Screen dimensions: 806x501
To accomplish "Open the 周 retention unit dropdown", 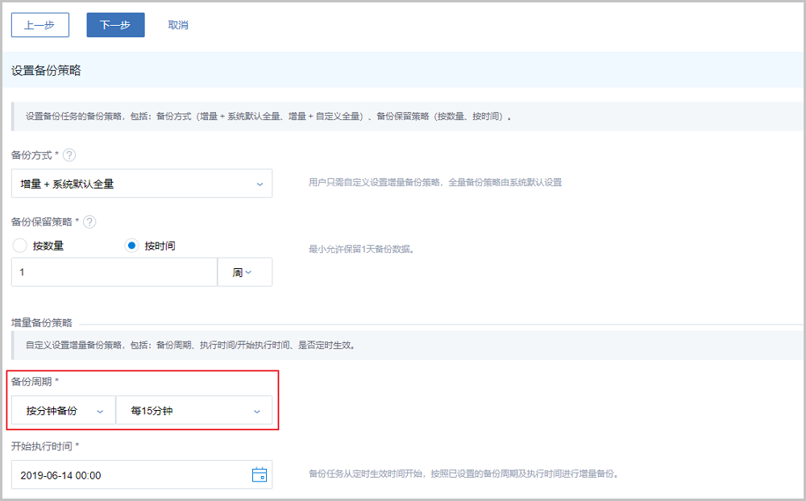I will click(x=244, y=272).
